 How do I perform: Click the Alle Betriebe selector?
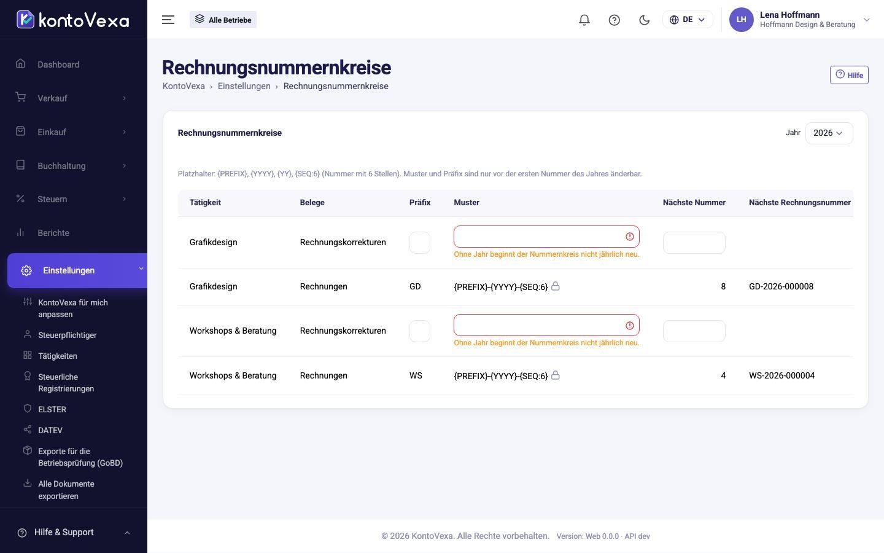point(223,20)
